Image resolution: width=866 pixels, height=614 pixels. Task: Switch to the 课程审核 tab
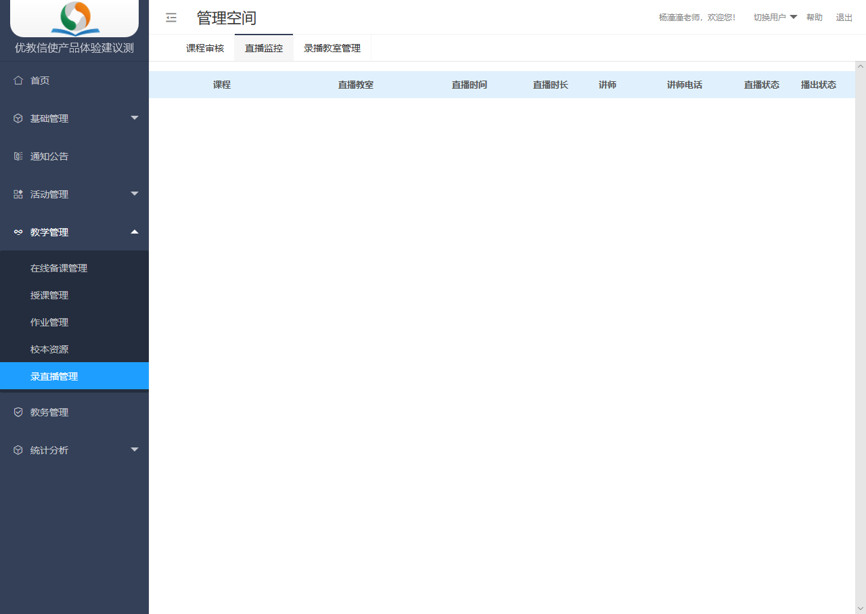(x=205, y=48)
